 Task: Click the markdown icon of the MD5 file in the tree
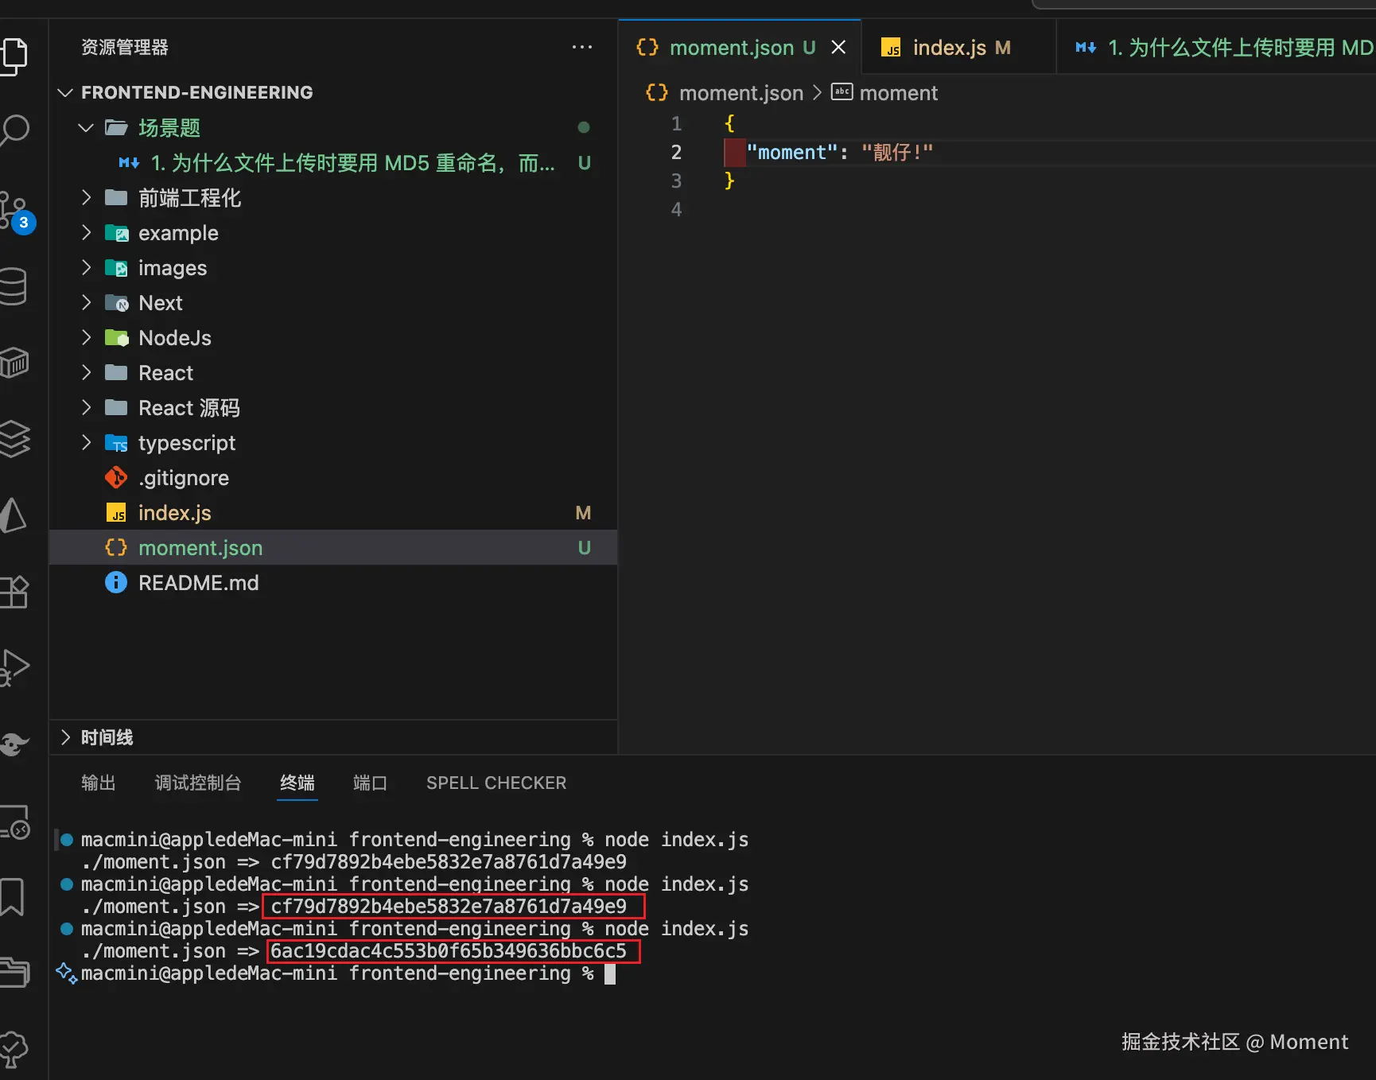[129, 163]
